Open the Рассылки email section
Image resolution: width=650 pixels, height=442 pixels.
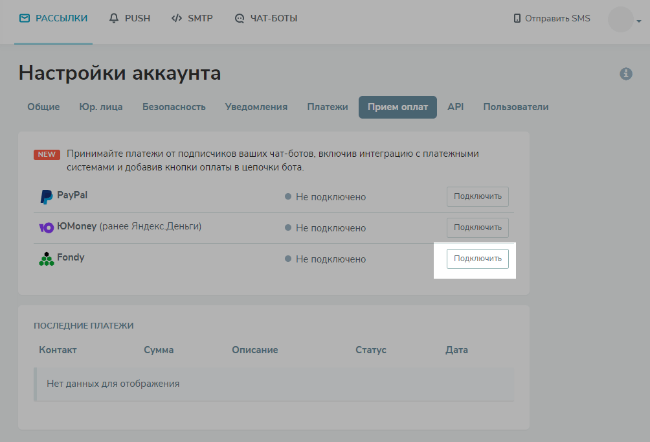coord(53,19)
